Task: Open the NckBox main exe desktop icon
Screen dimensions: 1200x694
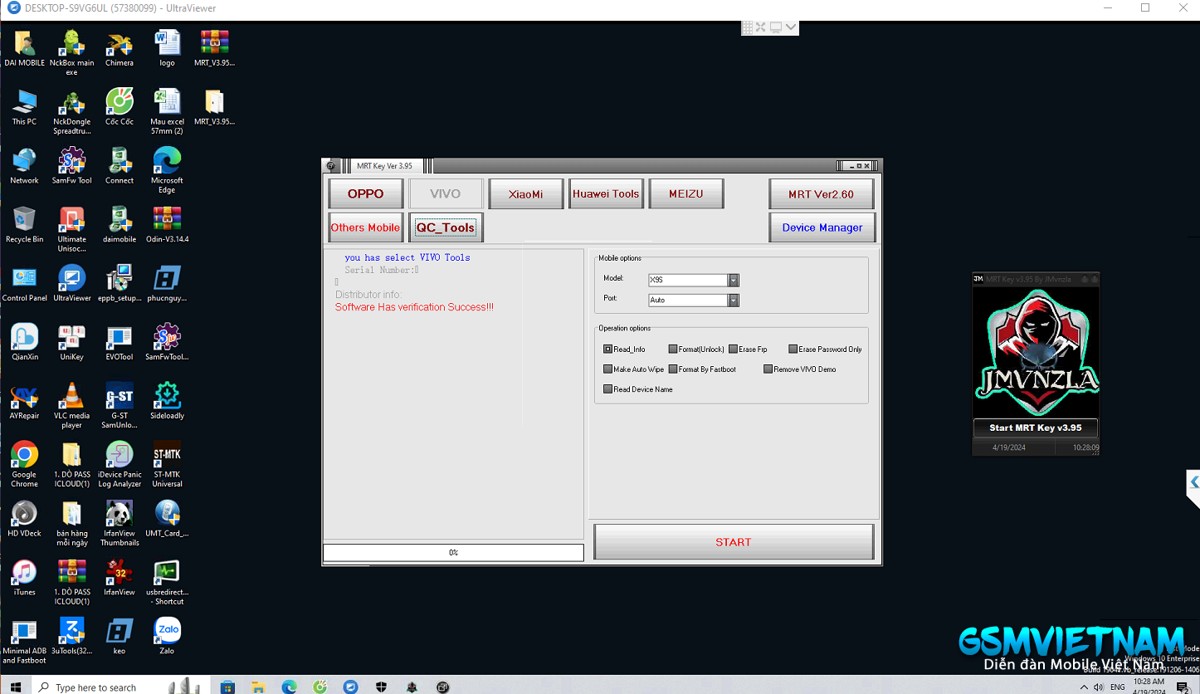Action: [x=71, y=51]
